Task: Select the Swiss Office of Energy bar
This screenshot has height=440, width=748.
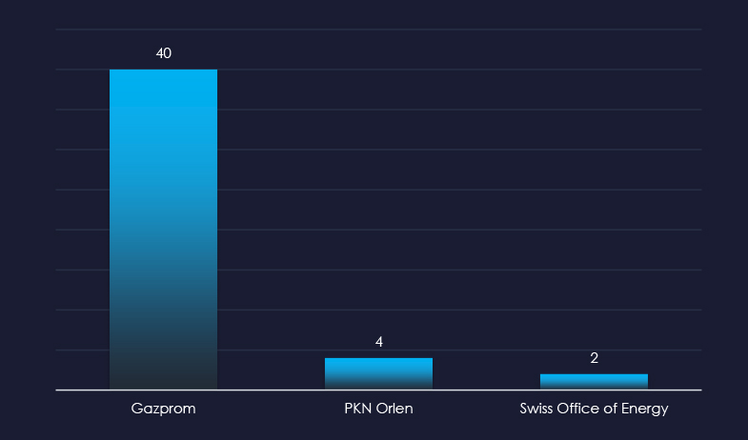Action: pyautogui.click(x=594, y=382)
